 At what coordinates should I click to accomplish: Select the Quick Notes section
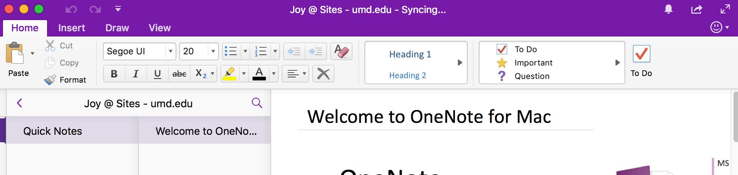pos(72,131)
